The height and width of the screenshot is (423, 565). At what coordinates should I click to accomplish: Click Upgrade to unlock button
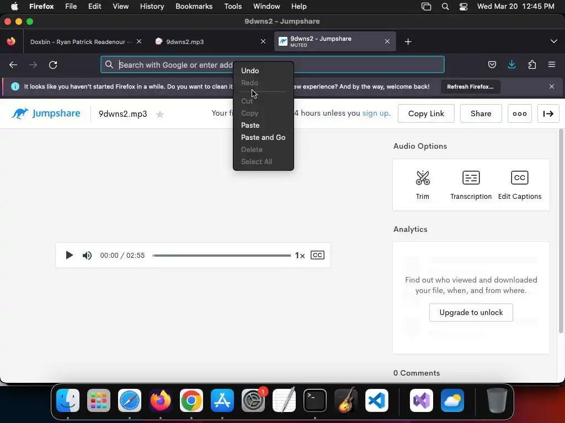[471, 313]
